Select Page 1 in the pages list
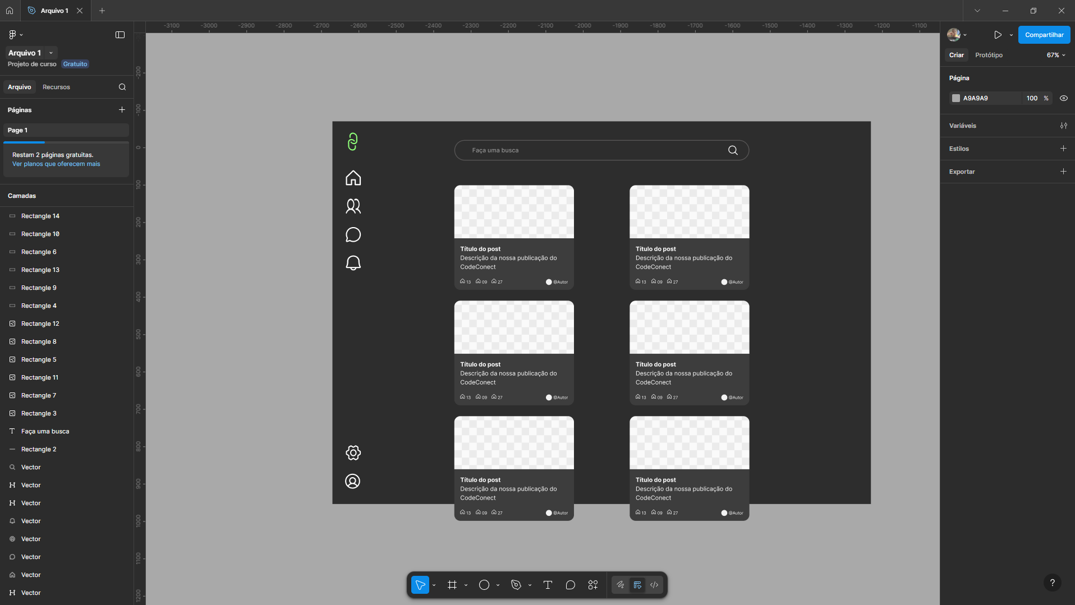1075x605 pixels. pos(66,130)
